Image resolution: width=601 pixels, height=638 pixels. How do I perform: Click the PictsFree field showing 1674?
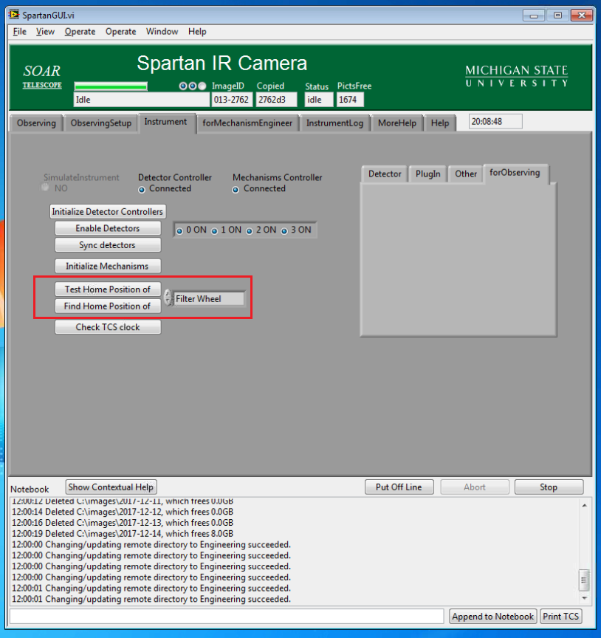coord(350,100)
